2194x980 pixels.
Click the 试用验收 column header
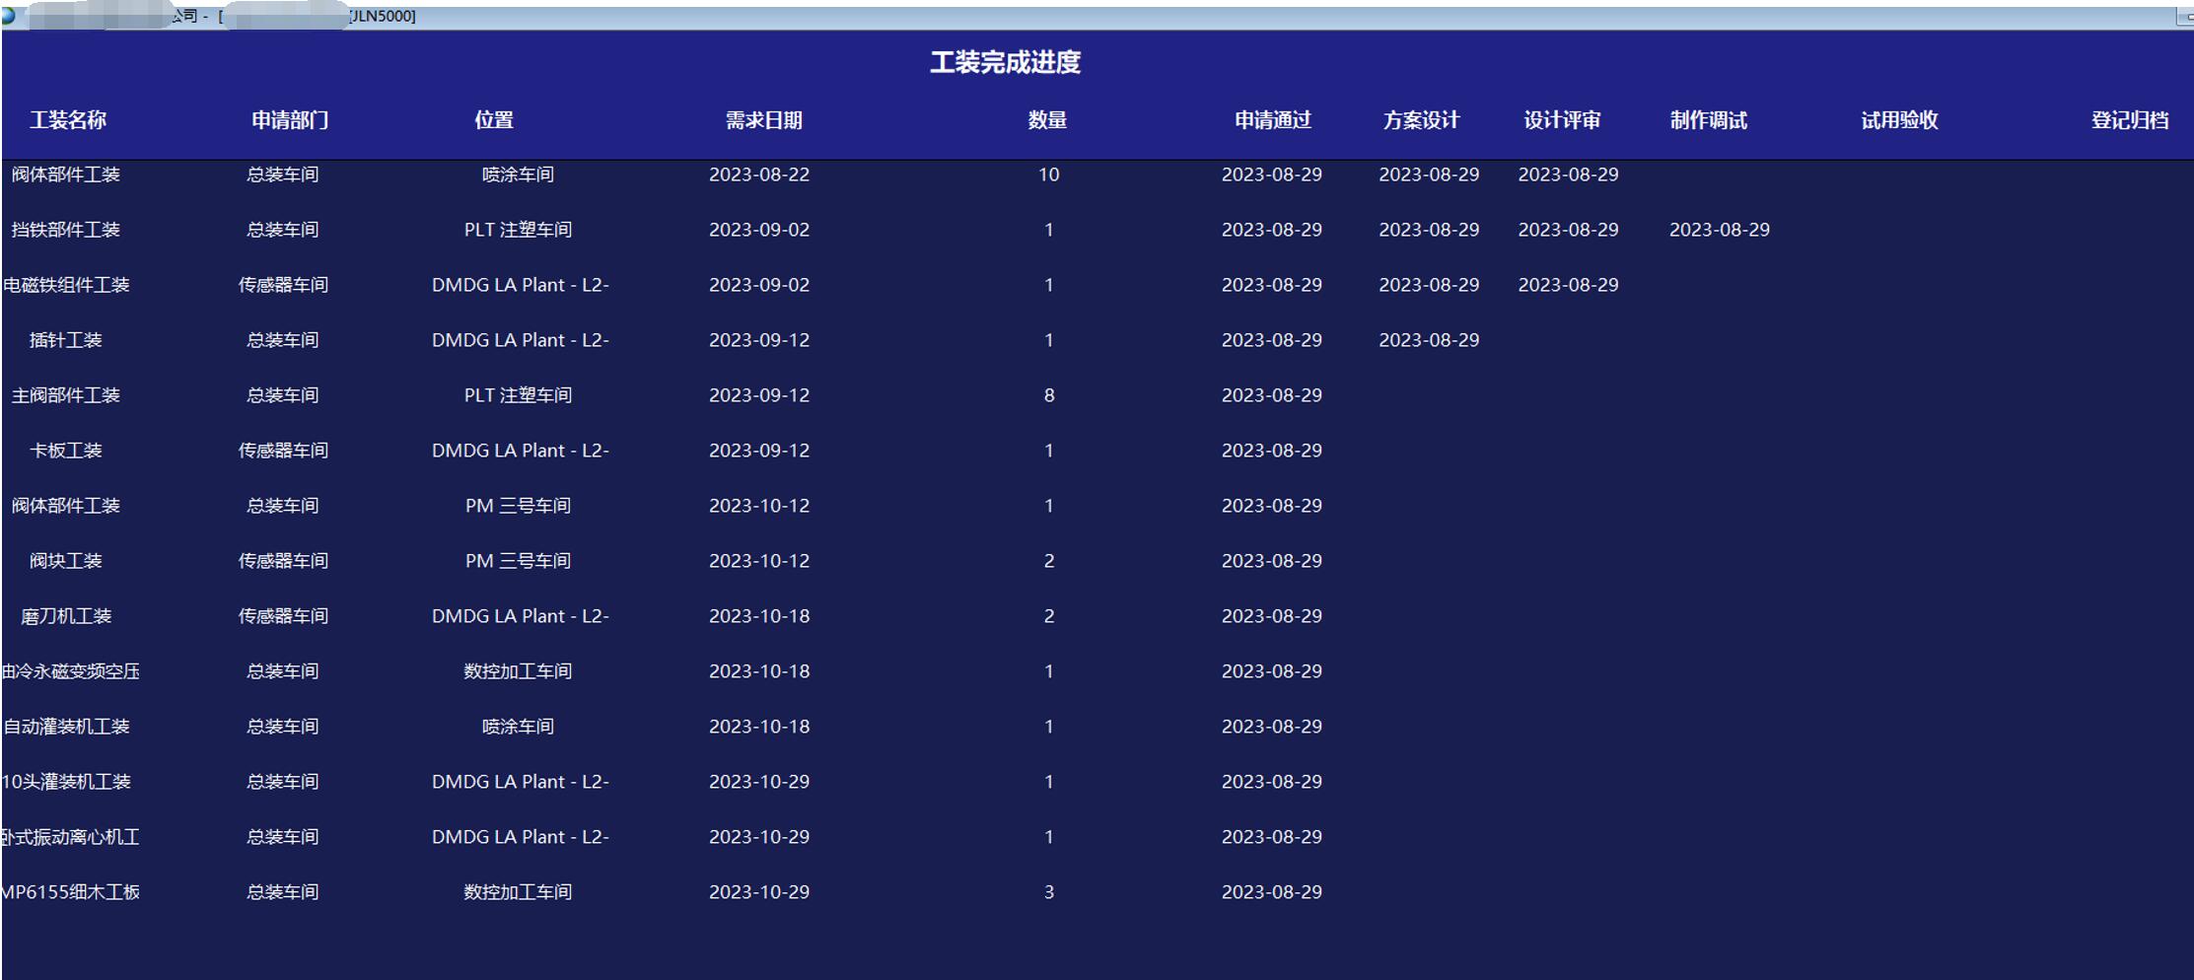click(1899, 120)
